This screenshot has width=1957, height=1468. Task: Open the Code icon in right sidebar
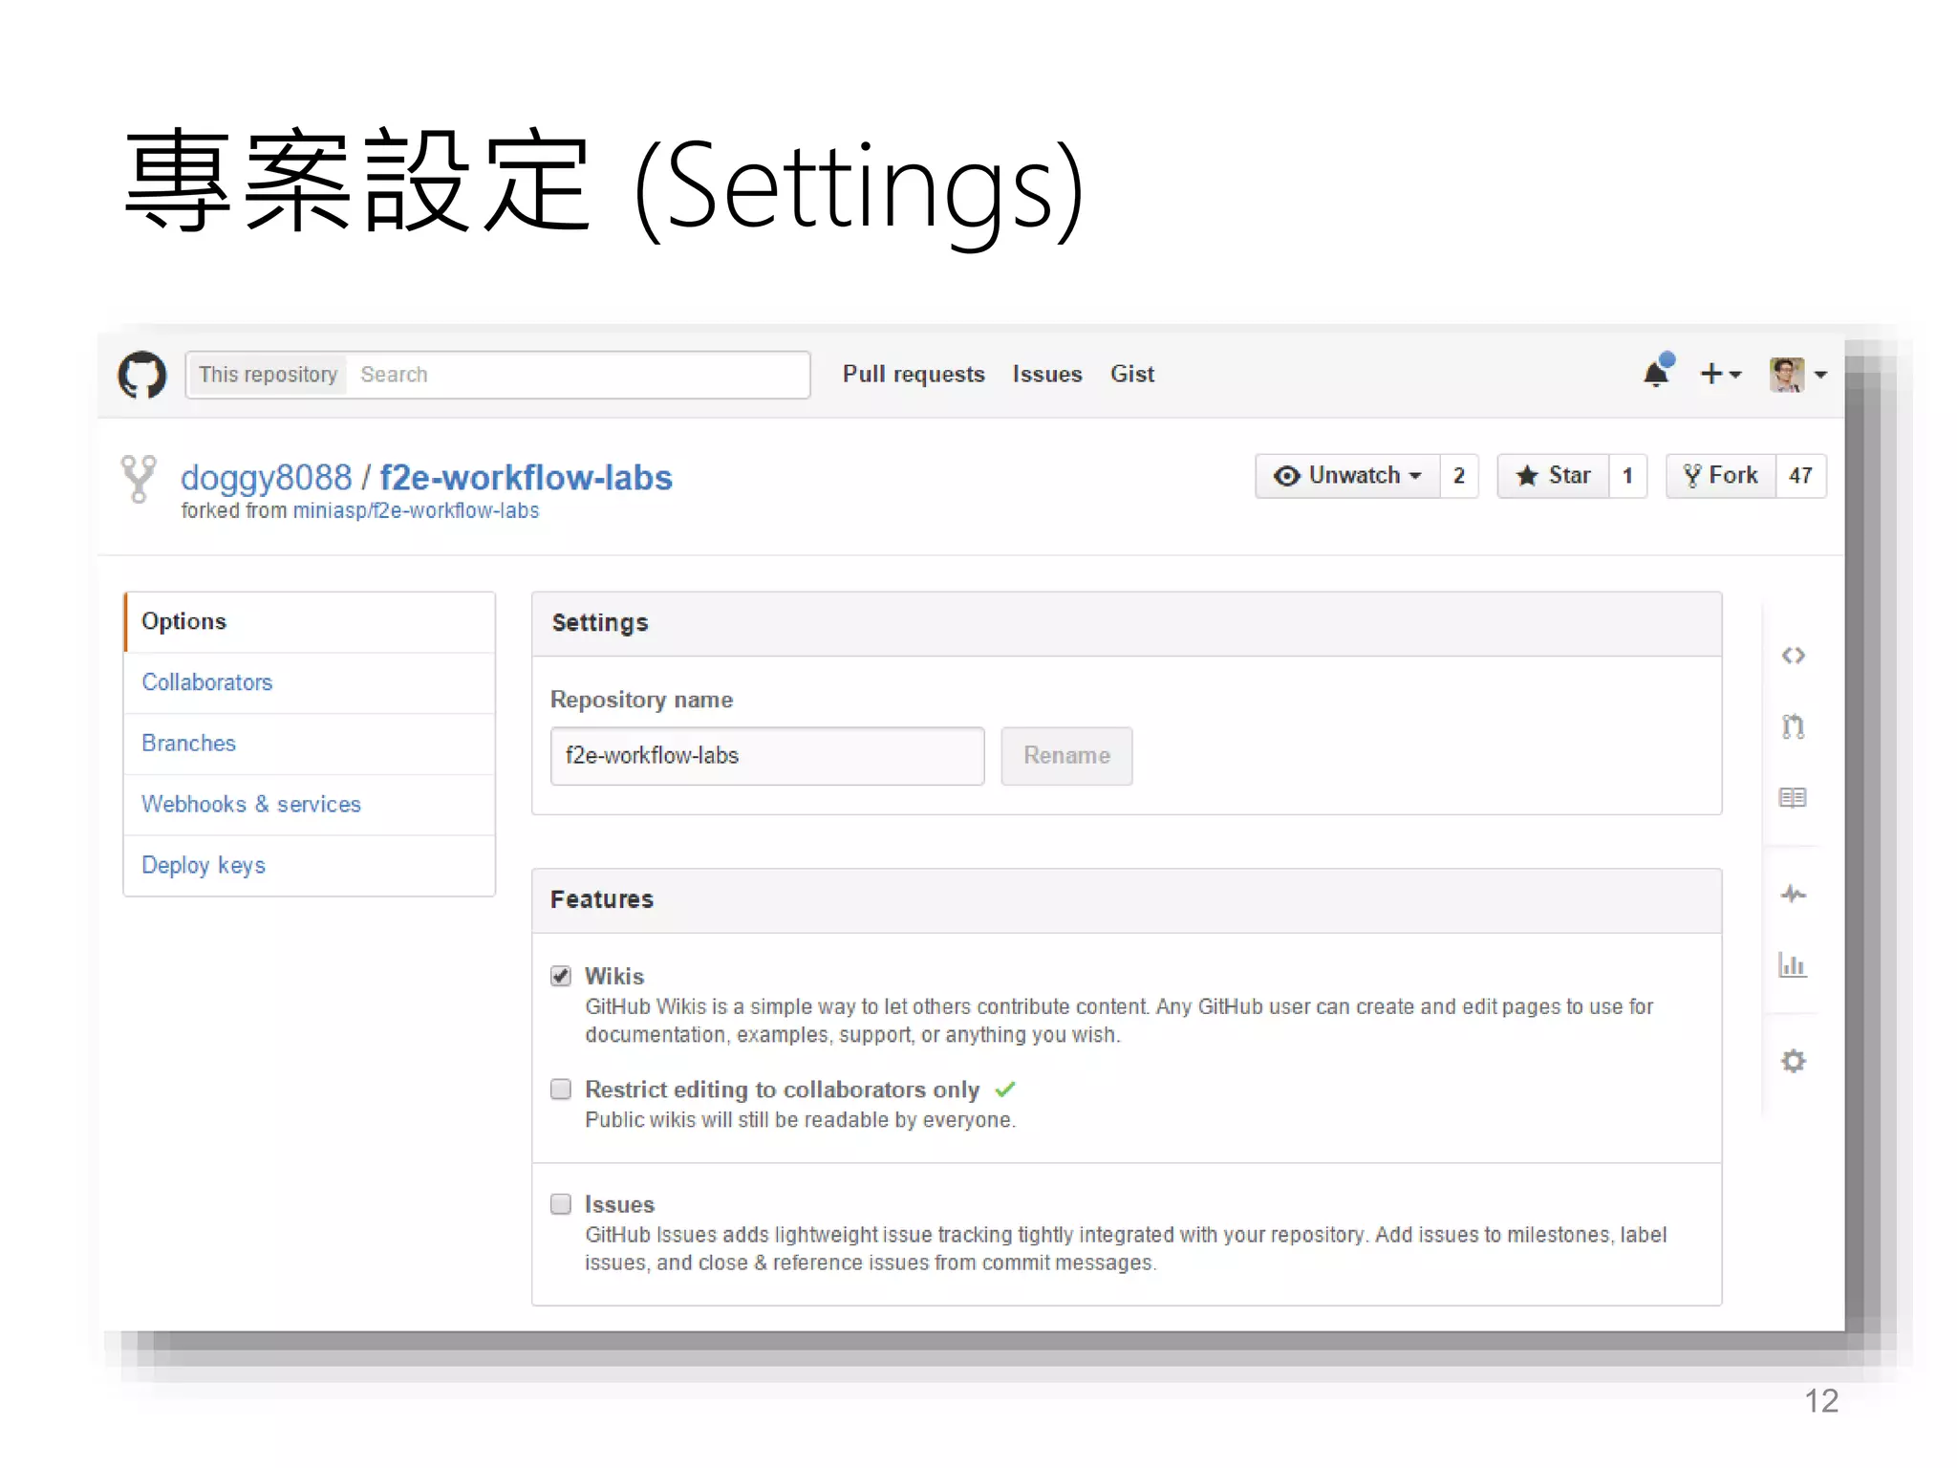(1793, 656)
